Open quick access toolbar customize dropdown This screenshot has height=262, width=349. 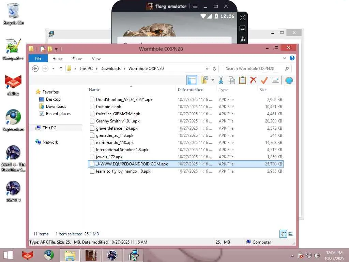[x=56, y=49]
